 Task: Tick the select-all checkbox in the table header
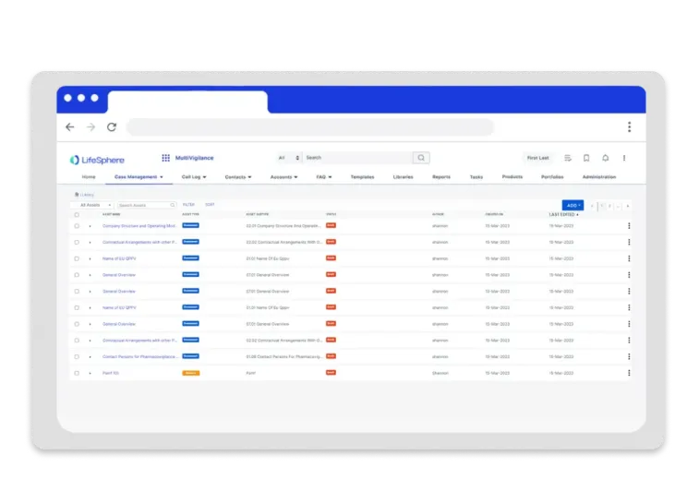click(77, 215)
